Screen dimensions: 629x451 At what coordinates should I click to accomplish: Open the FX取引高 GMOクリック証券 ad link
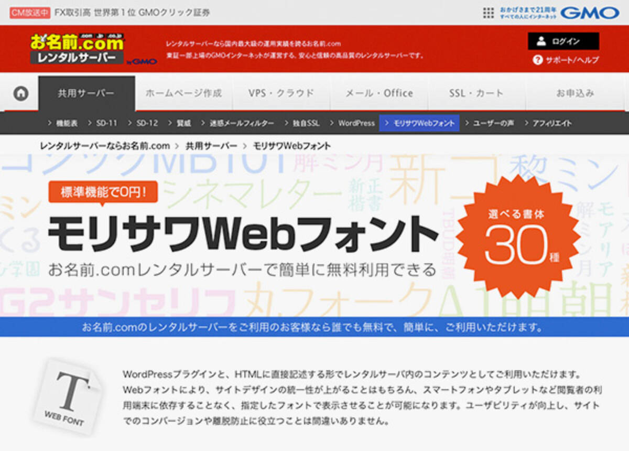click(133, 13)
